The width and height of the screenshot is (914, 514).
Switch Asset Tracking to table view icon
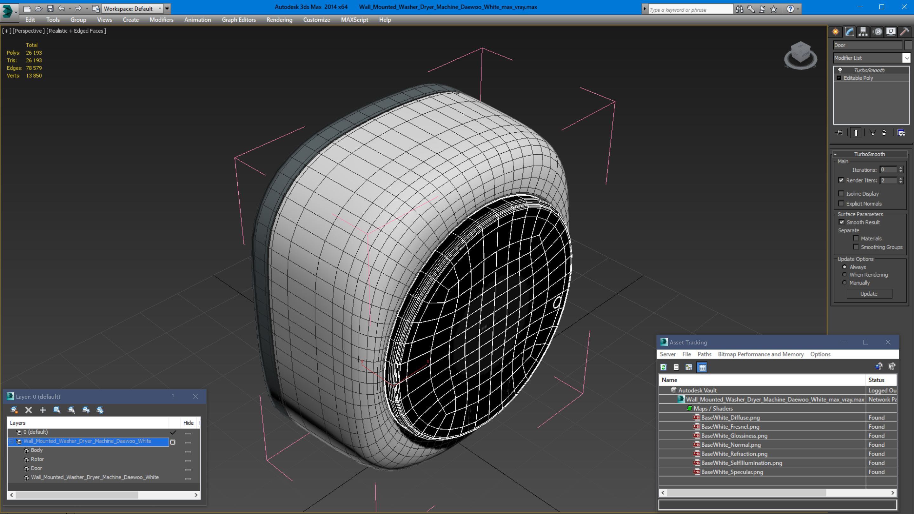702,367
